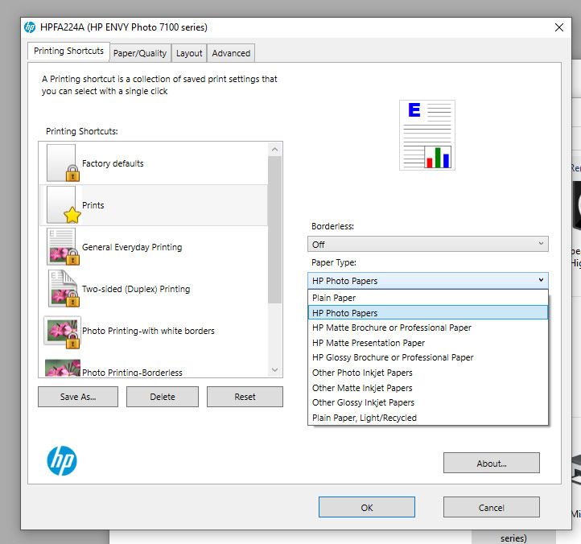Click the Factory defaults shortcut icon
Screen dimensions: 581x544
(62, 163)
